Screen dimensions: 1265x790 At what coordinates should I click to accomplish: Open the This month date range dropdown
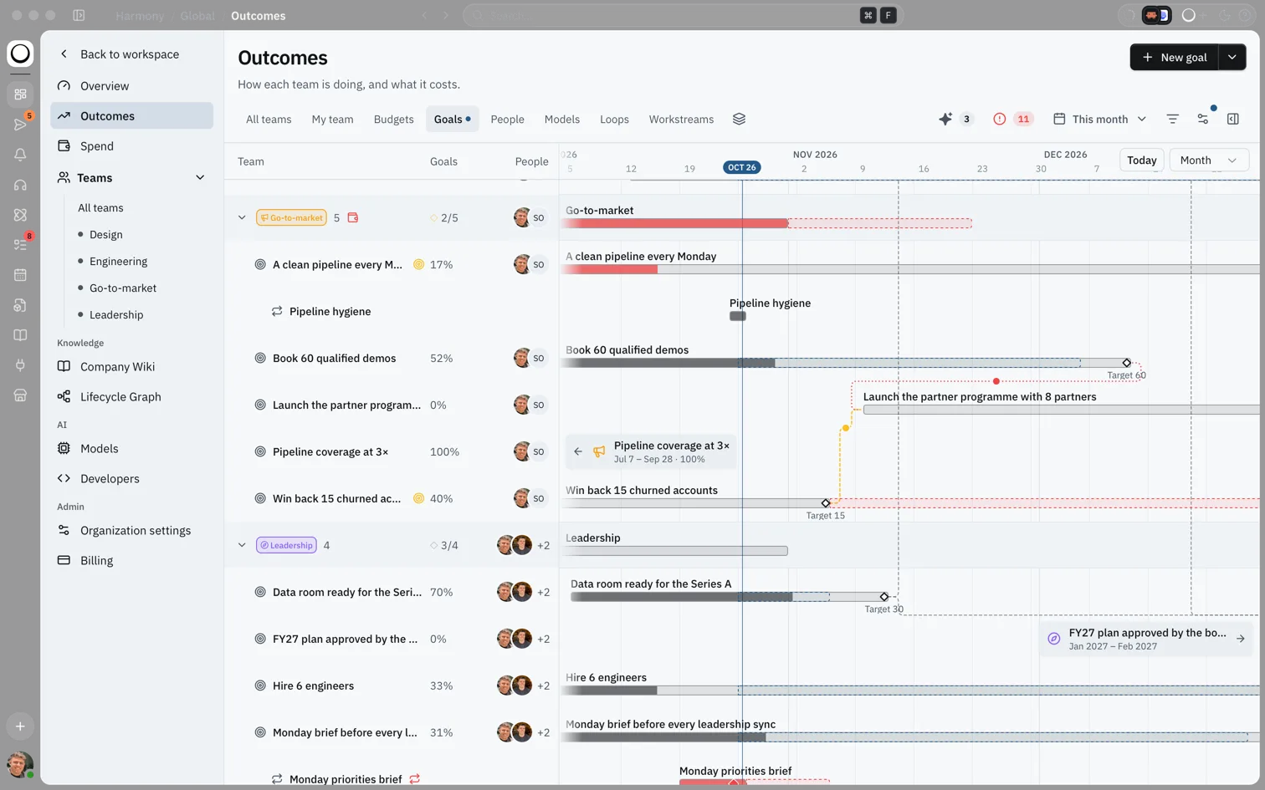1100,119
